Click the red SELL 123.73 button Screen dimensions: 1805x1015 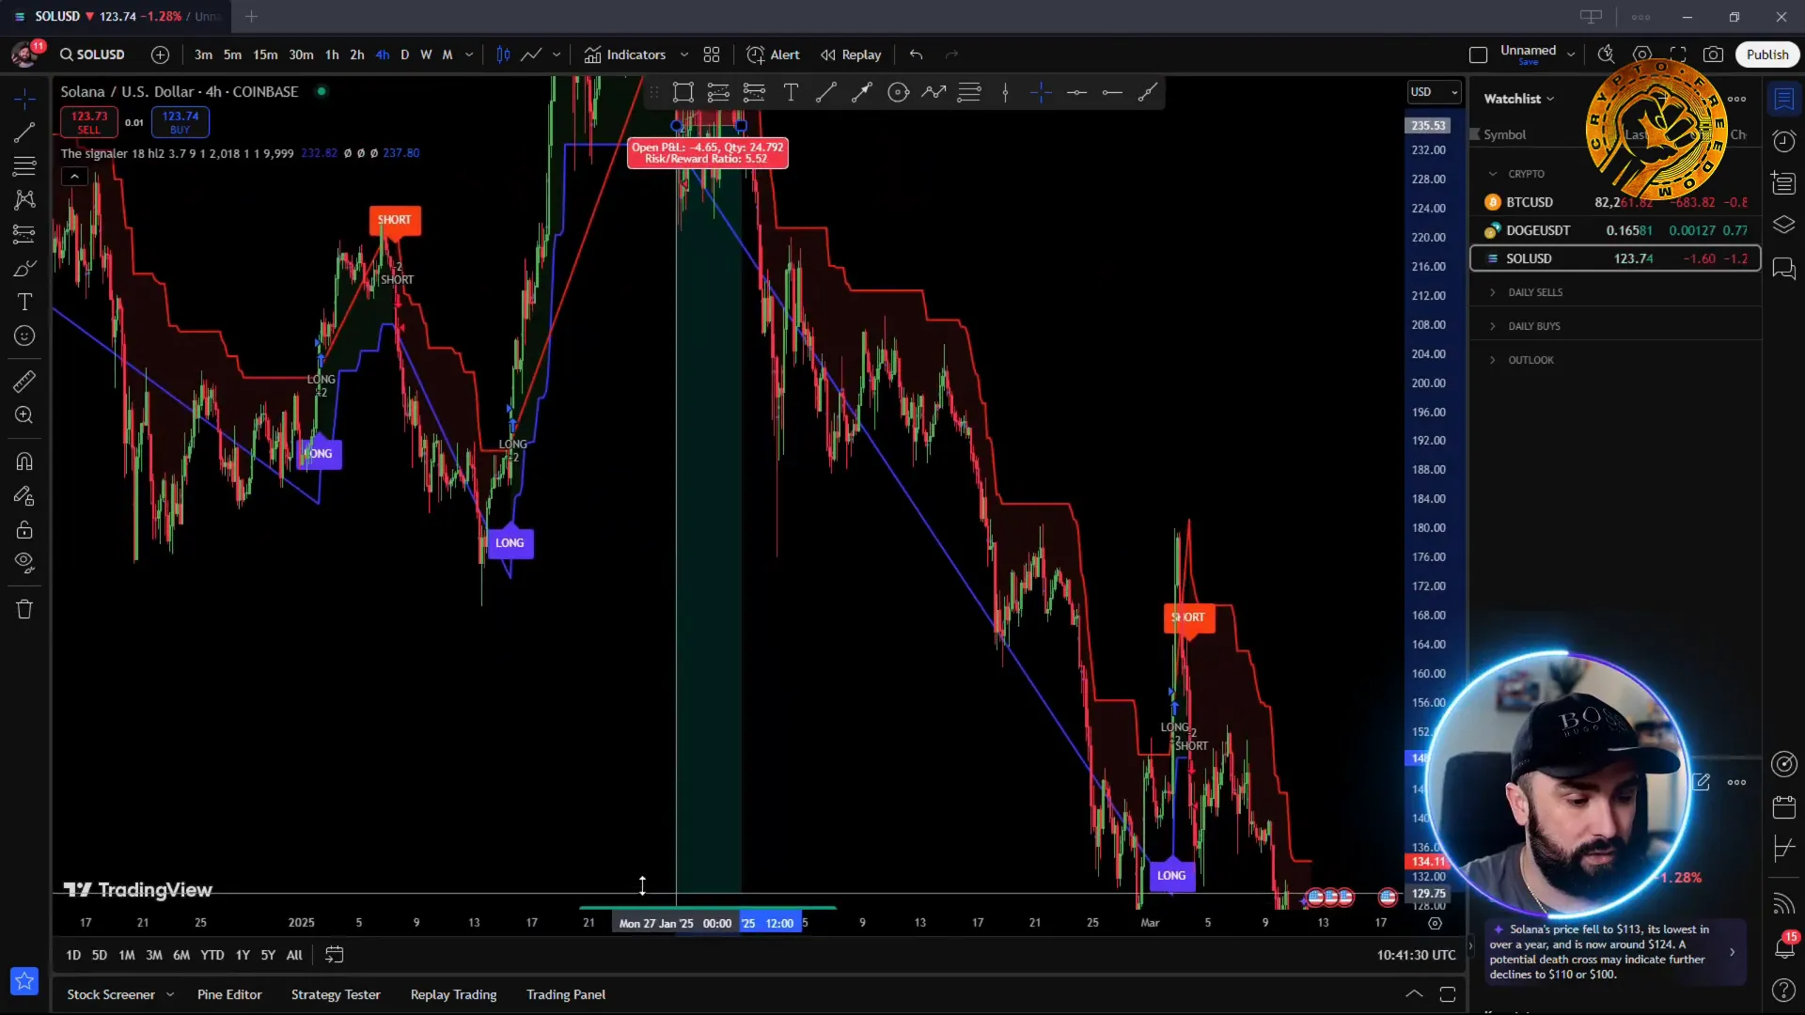89,122
